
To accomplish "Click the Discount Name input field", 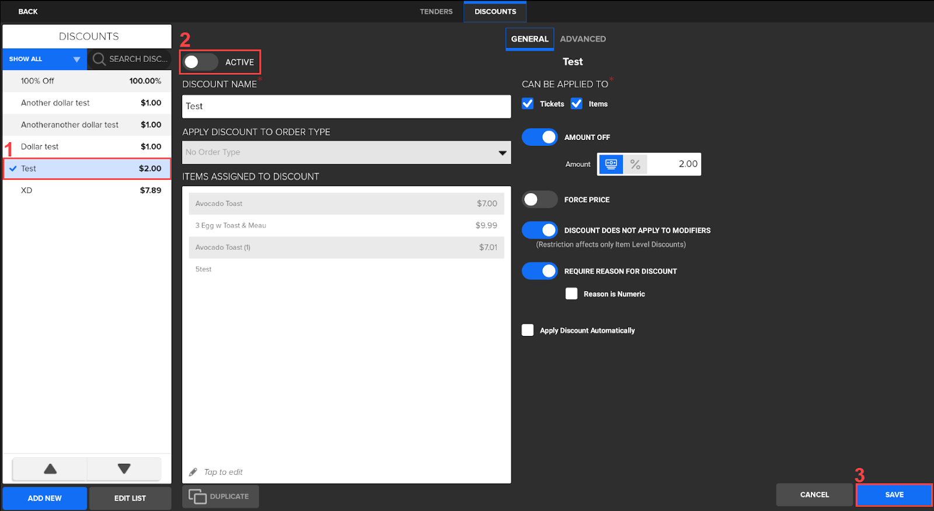I will point(346,107).
